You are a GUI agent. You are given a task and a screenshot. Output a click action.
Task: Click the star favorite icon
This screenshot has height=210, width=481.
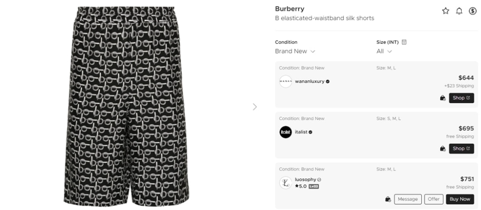pyautogui.click(x=445, y=11)
